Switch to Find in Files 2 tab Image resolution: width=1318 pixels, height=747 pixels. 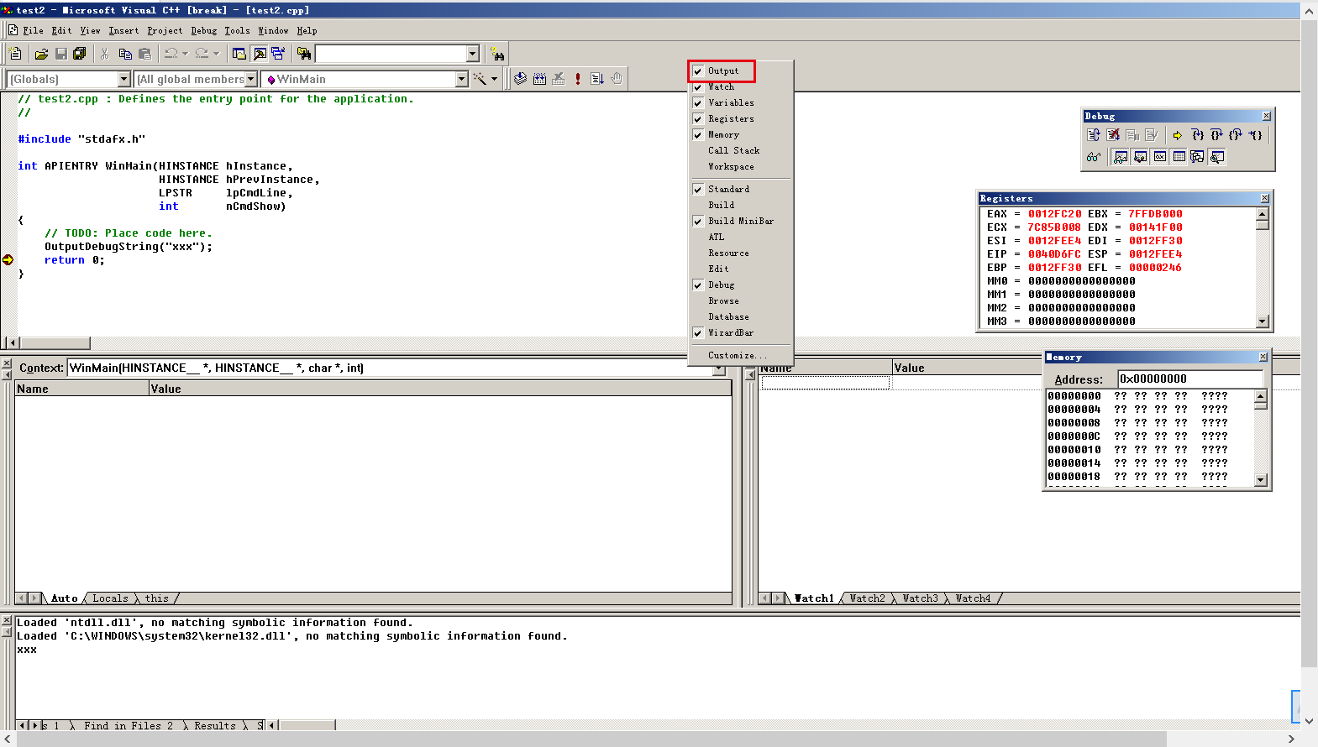point(128,726)
